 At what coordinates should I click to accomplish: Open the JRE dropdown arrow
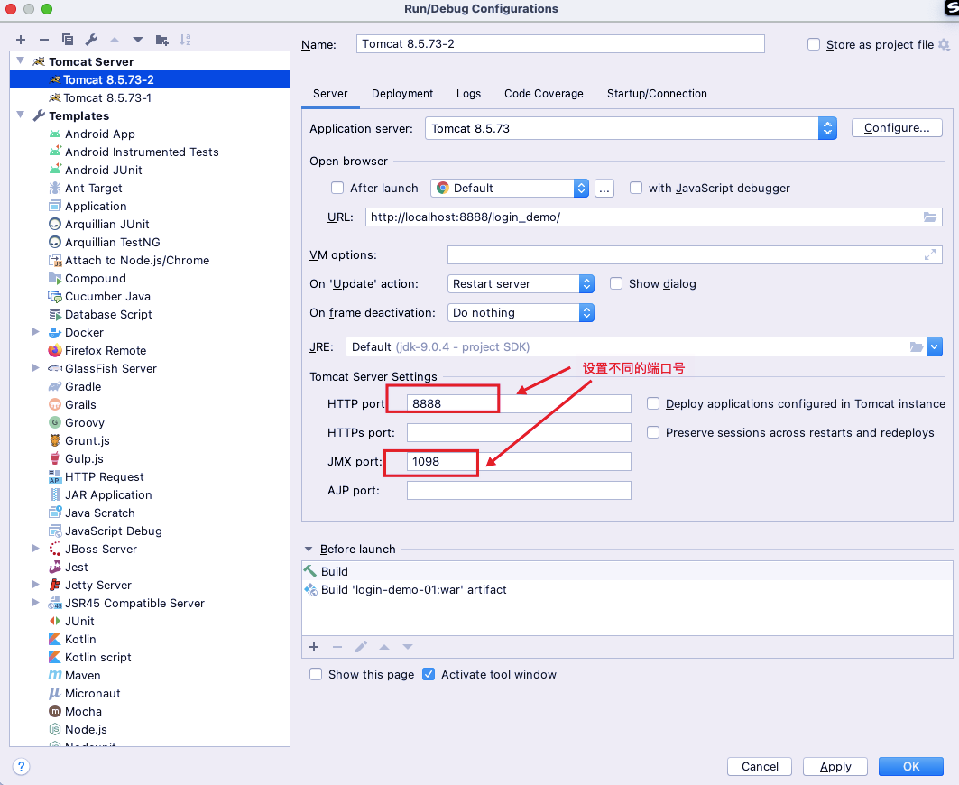[935, 346]
